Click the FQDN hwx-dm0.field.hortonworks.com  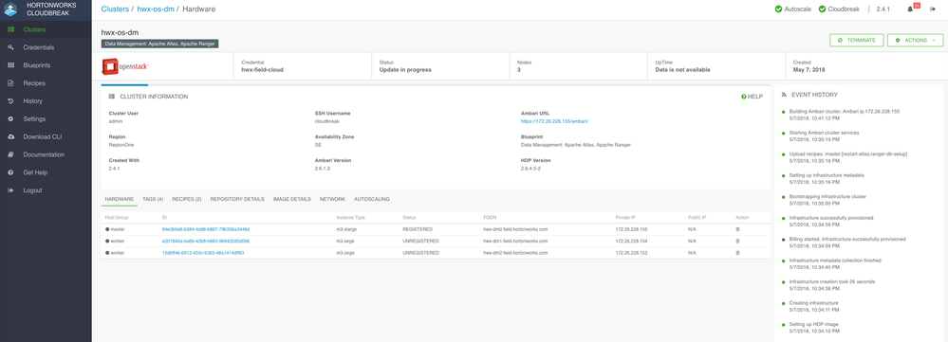515,229
